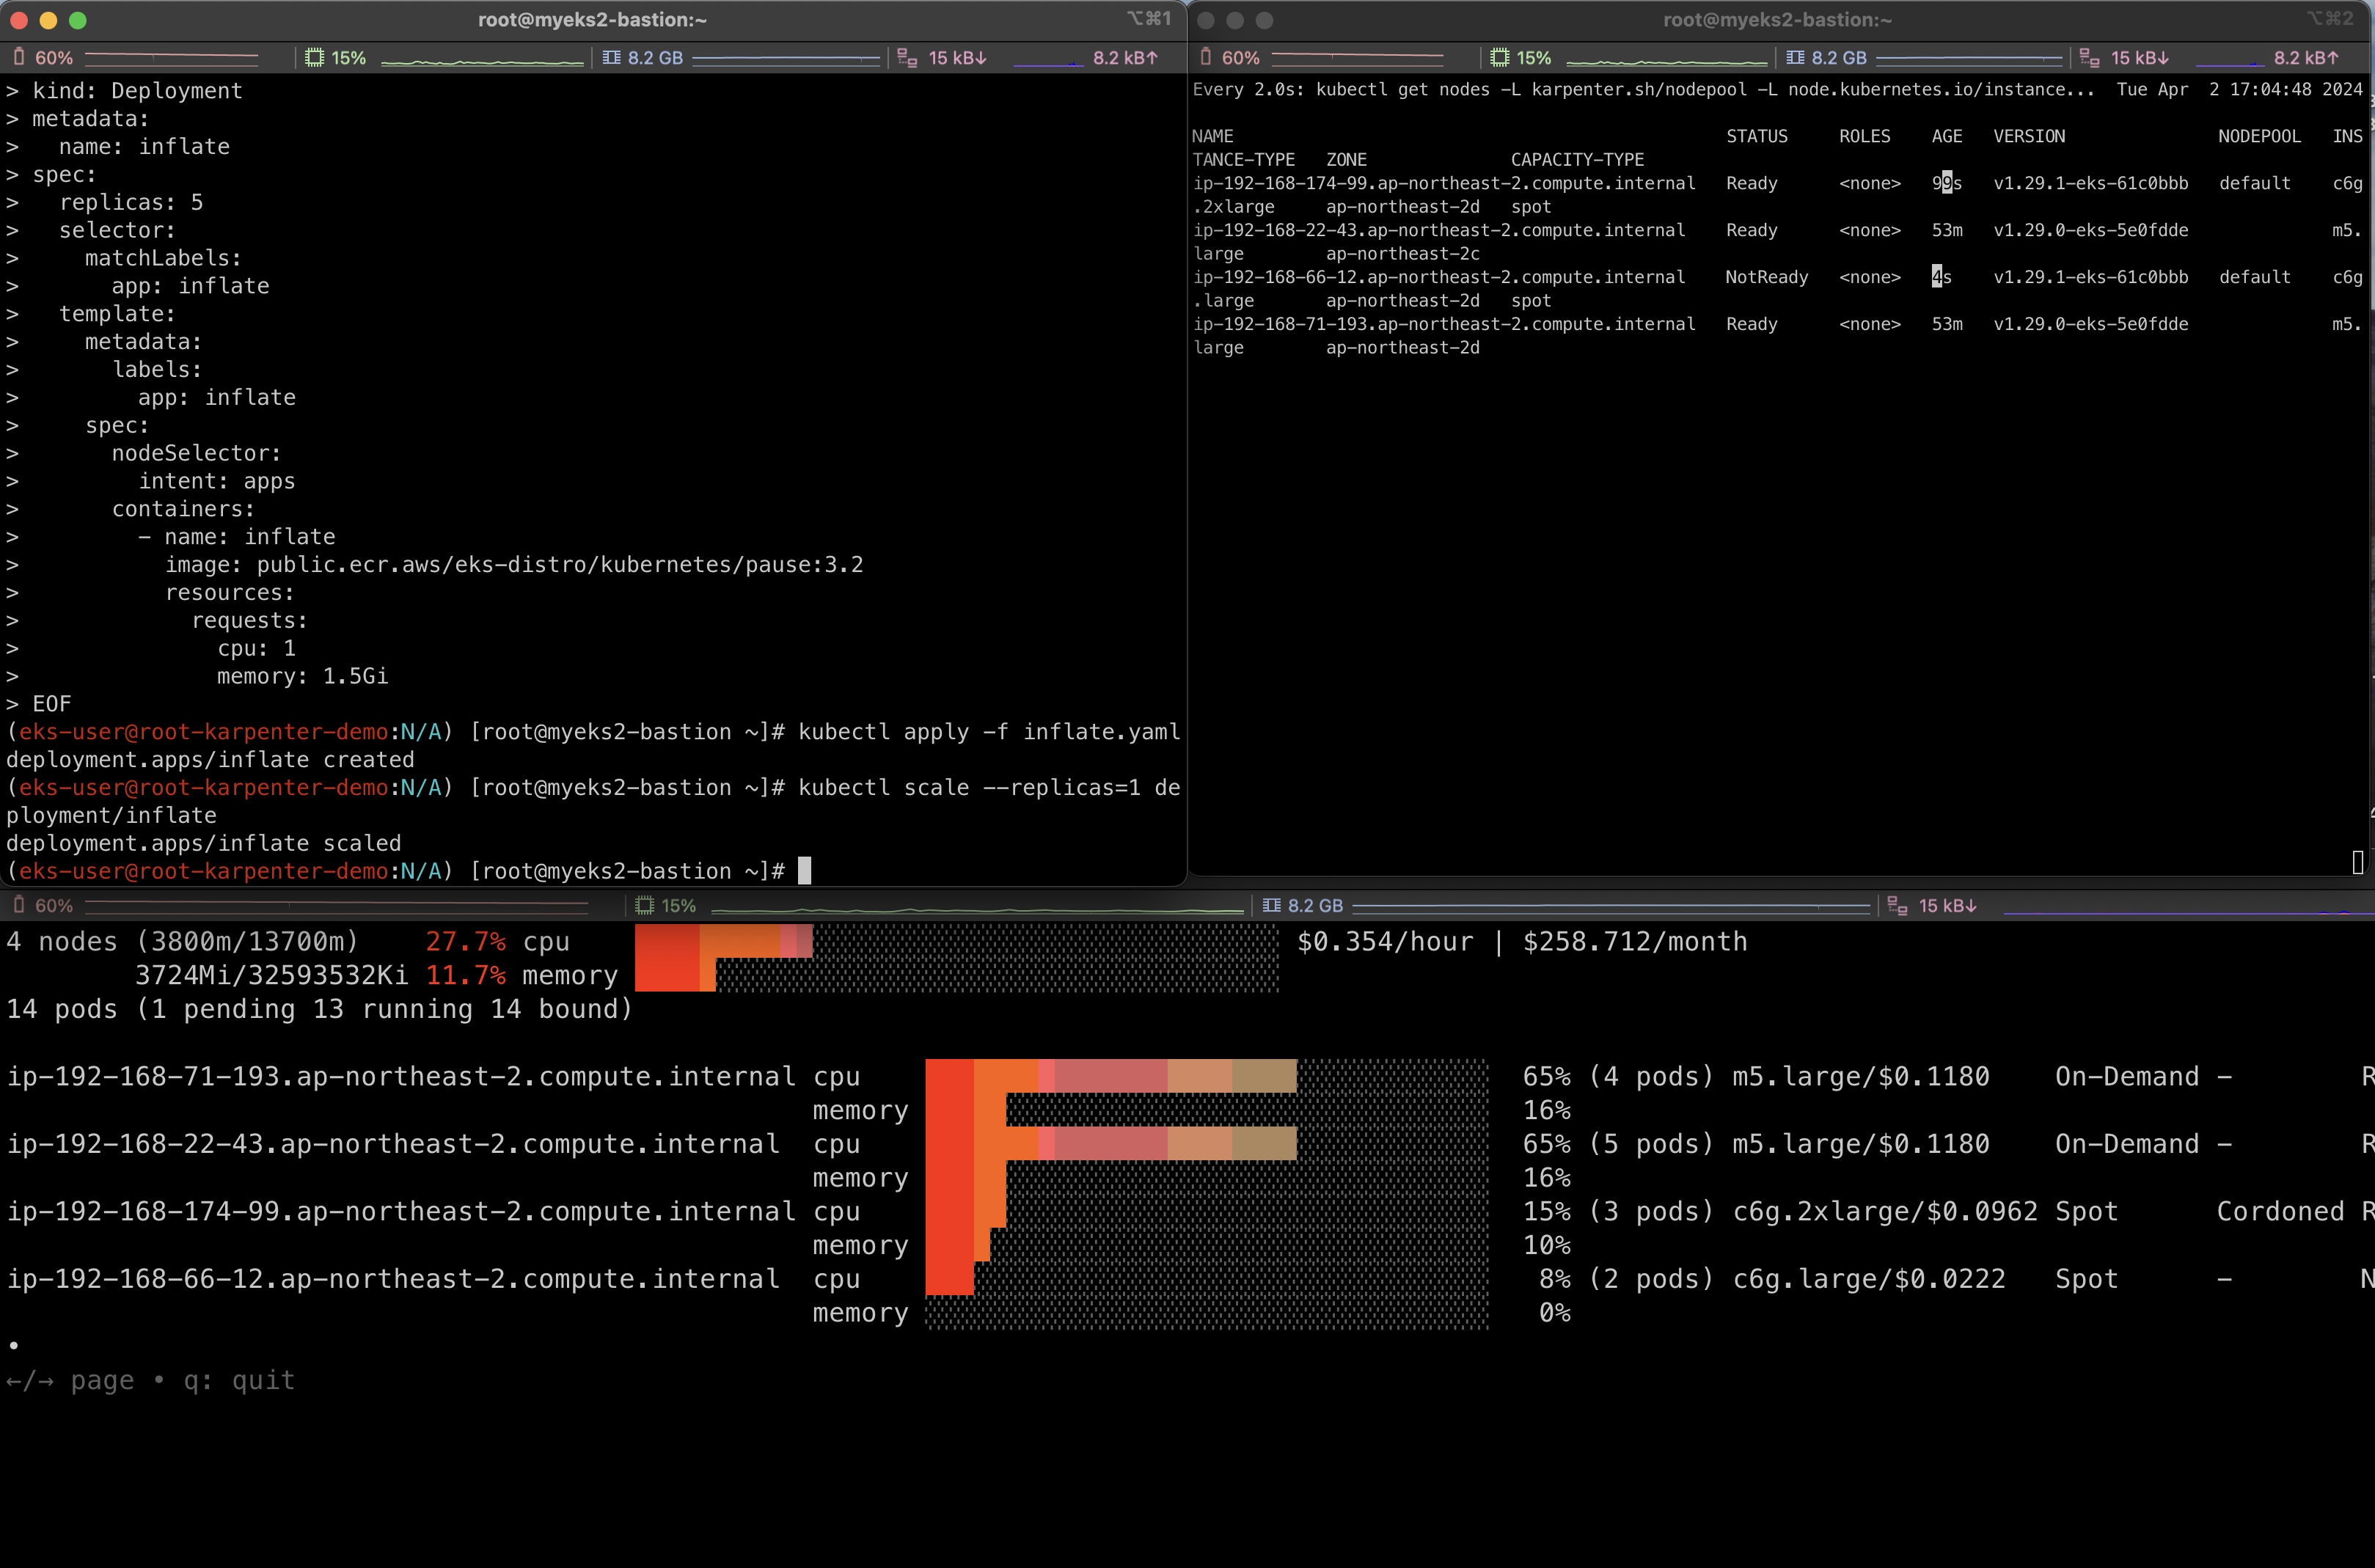Viewport: 2375px width, 1568px height.
Task: Click memory icon in bottom pane status bar
Action: pos(1271,905)
